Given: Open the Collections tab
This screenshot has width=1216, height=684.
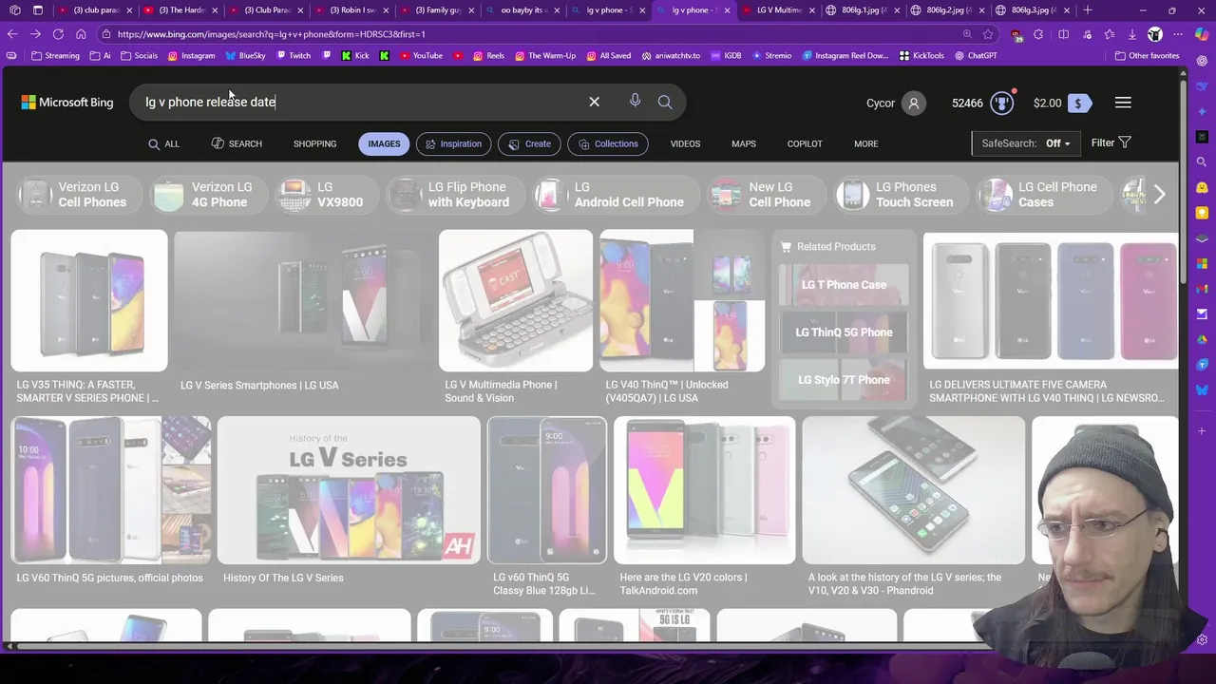Looking at the screenshot, I should pyautogui.click(x=608, y=143).
